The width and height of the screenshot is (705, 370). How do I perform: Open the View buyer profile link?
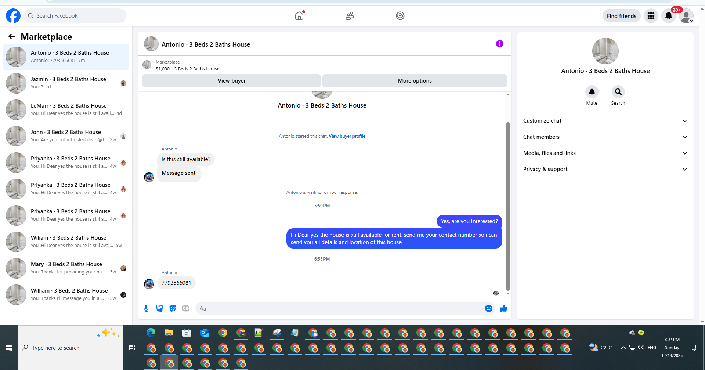[x=347, y=136]
